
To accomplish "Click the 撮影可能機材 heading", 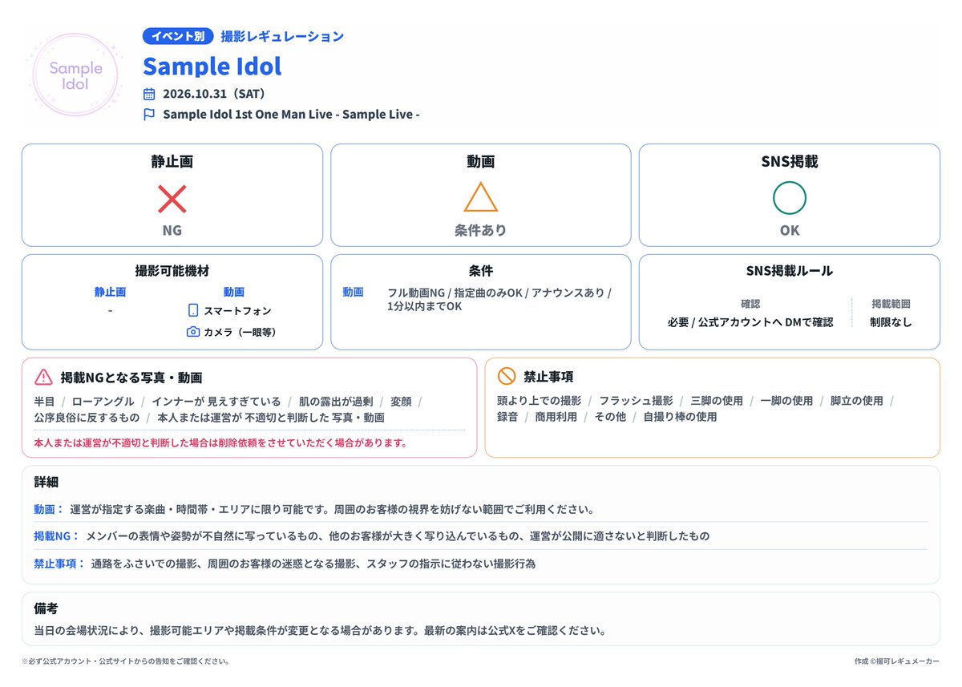I will [x=172, y=271].
